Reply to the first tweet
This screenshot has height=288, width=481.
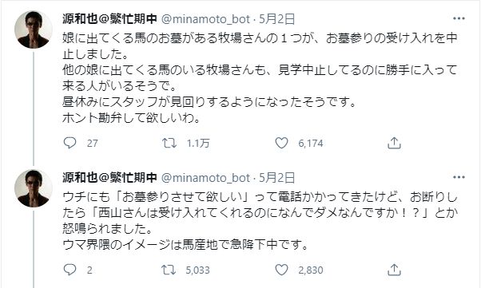coord(70,143)
